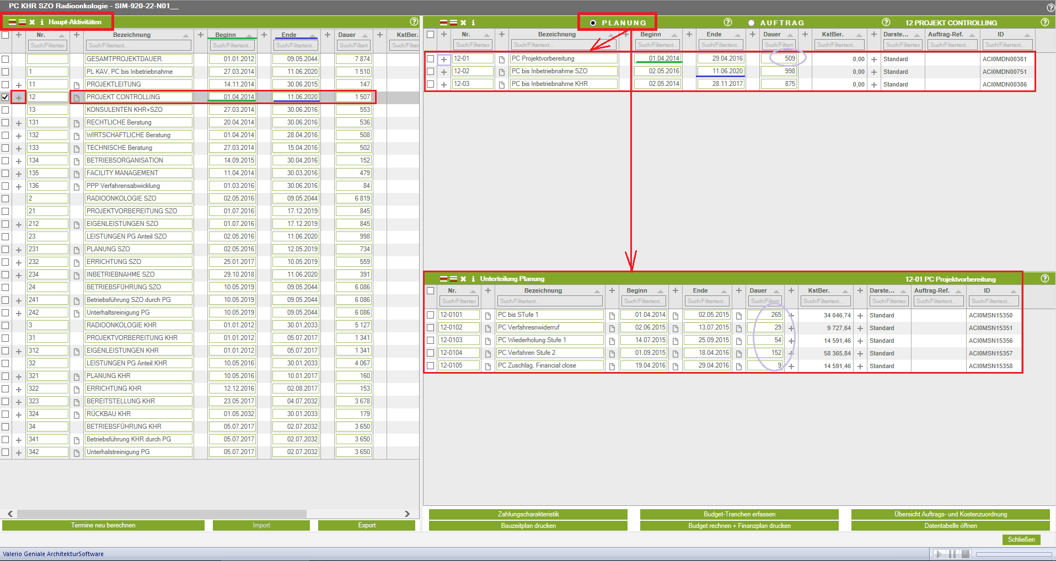Open help icon next to PLANUNG

point(727,23)
